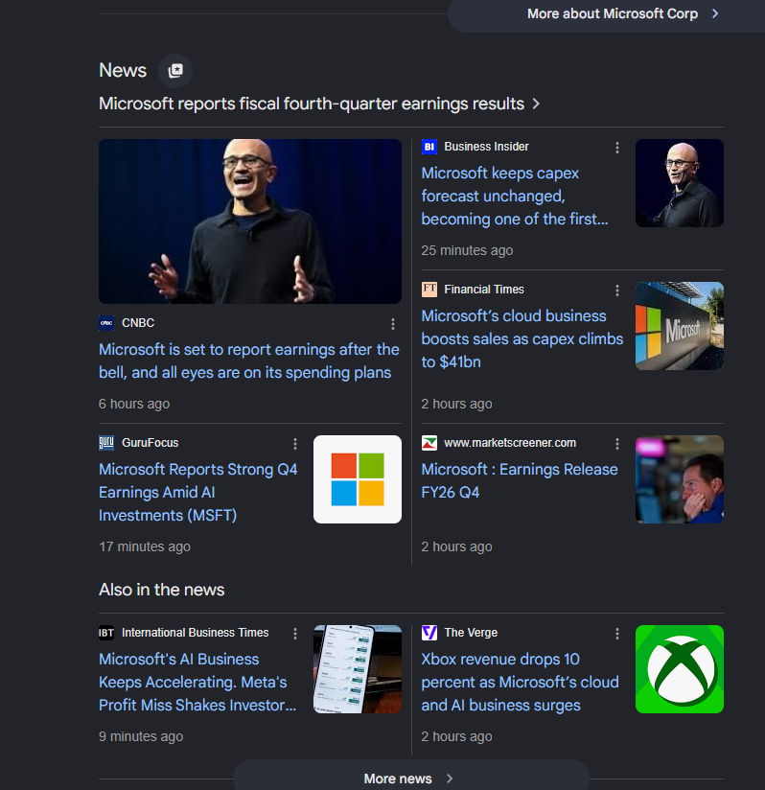The height and width of the screenshot is (790, 765).
Task: Open Microsoft's AI Business Keeps Accelerating article
Action: click(197, 683)
